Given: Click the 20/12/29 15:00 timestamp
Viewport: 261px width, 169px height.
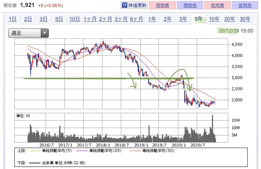Looking at the screenshot, I should point(236,31).
